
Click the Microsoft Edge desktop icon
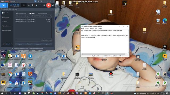165,21
